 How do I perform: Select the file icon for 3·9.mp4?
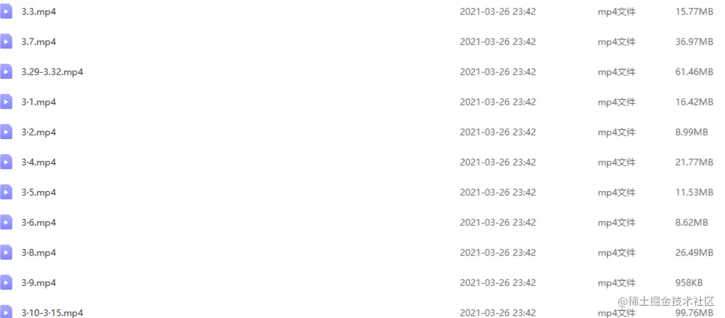6,282
